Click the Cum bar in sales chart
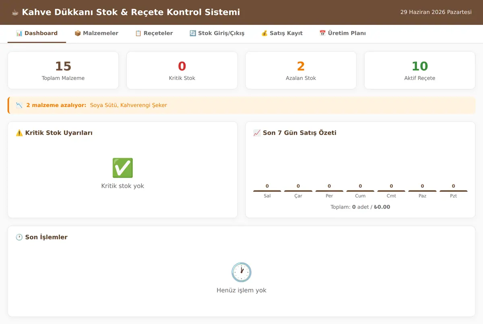 coord(360,191)
